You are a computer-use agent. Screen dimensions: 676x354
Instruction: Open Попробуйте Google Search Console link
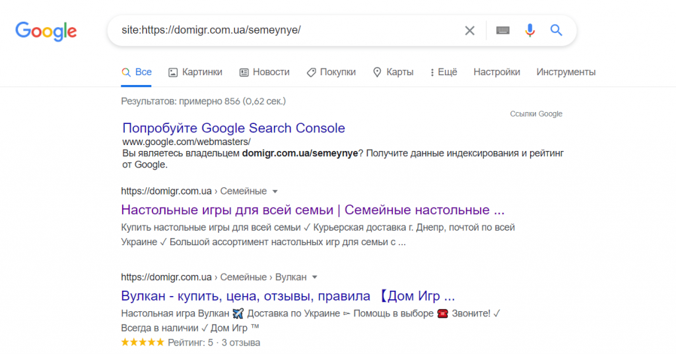234,128
